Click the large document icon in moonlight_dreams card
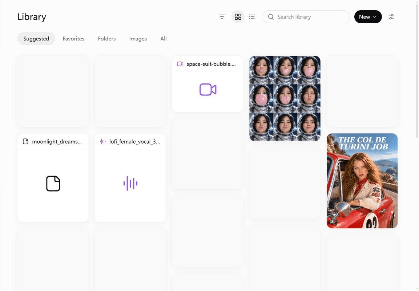The height and width of the screenshot is (291, 419). (53, 184)
